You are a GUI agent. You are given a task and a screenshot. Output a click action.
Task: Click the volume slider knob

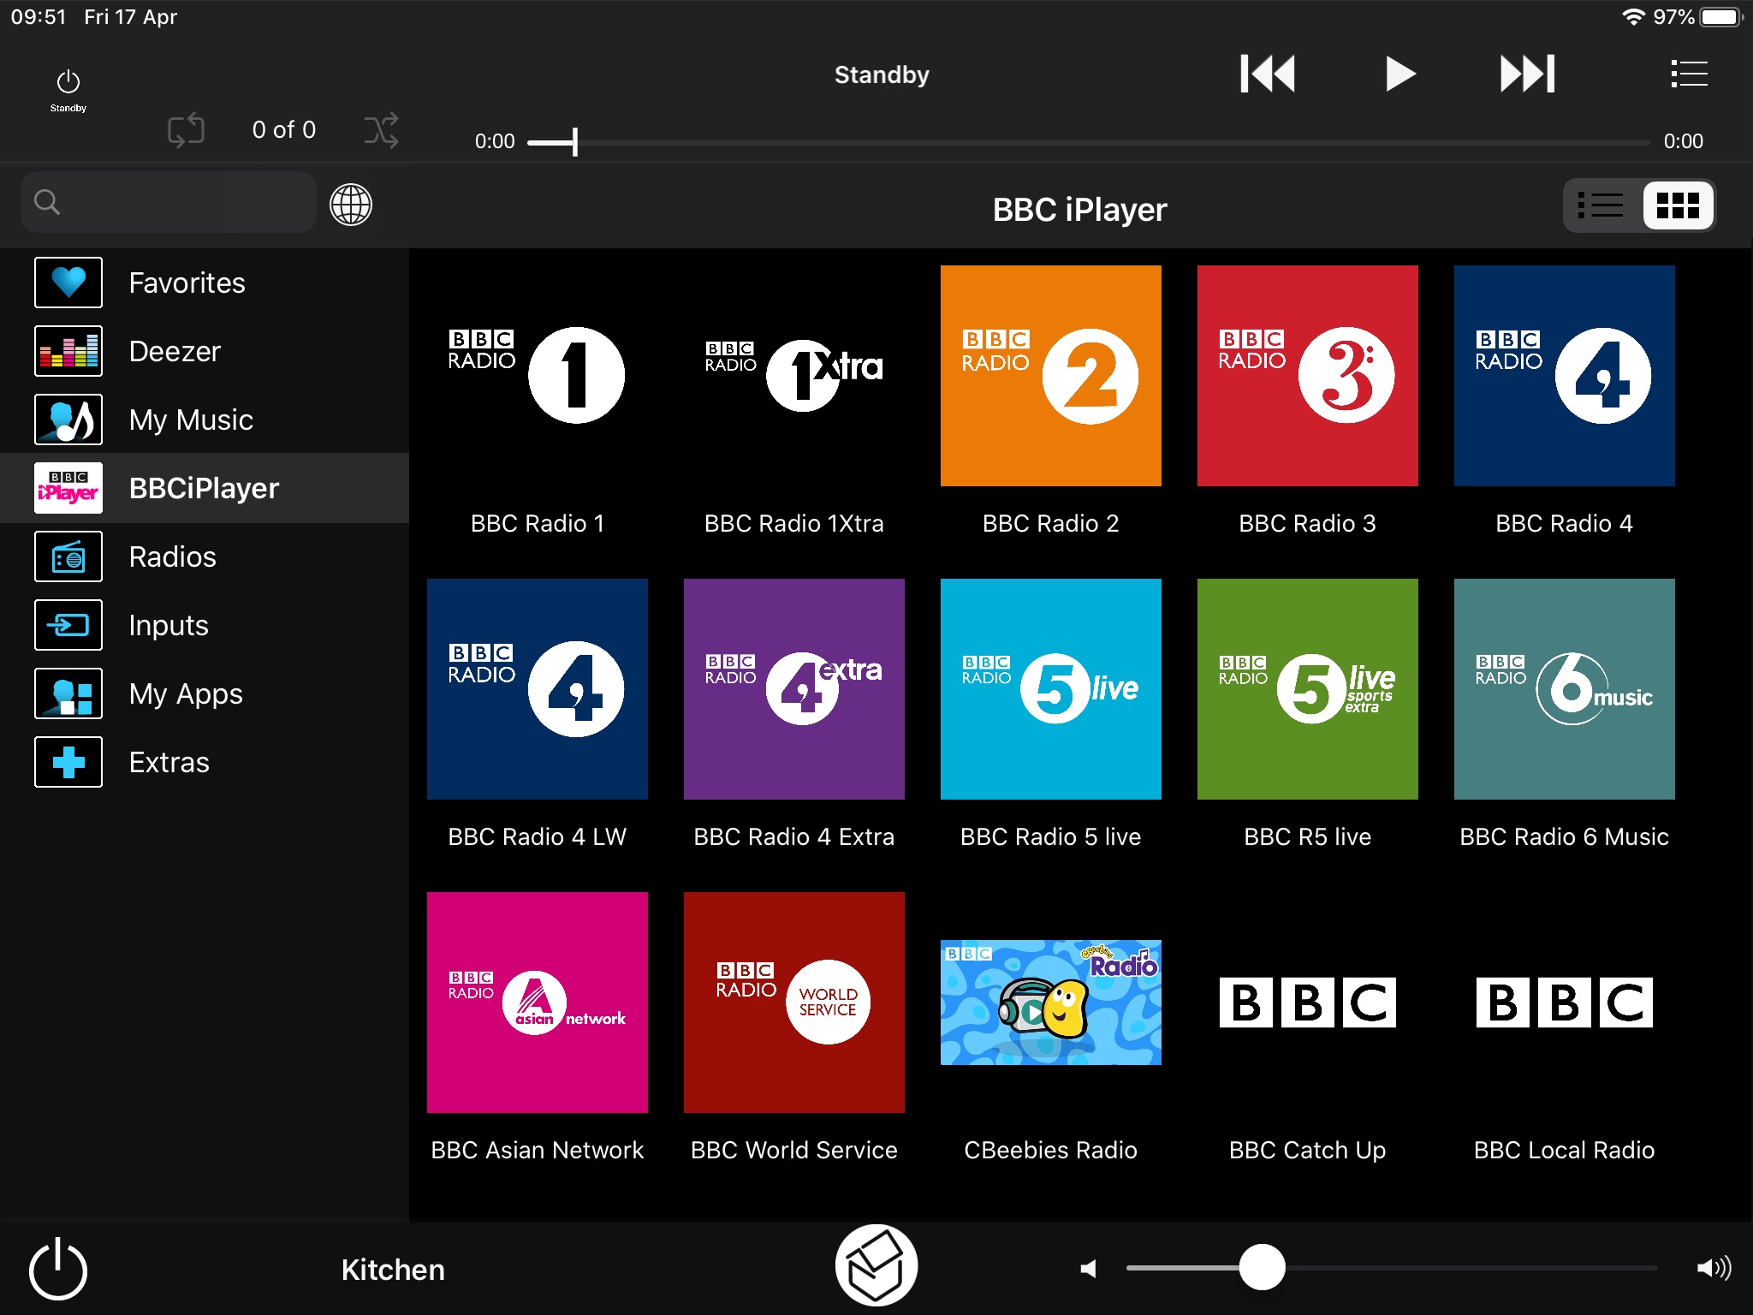(x=1262, y=1268)
